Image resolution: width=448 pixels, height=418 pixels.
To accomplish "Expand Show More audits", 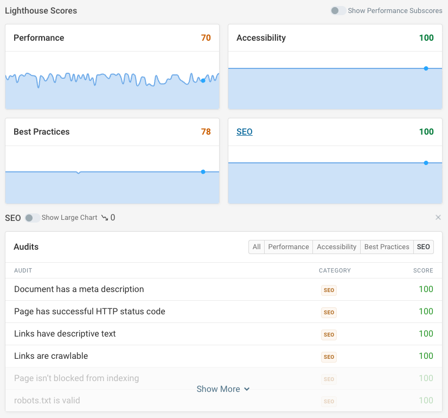I will pyautogui.click(x=223, y=389).
